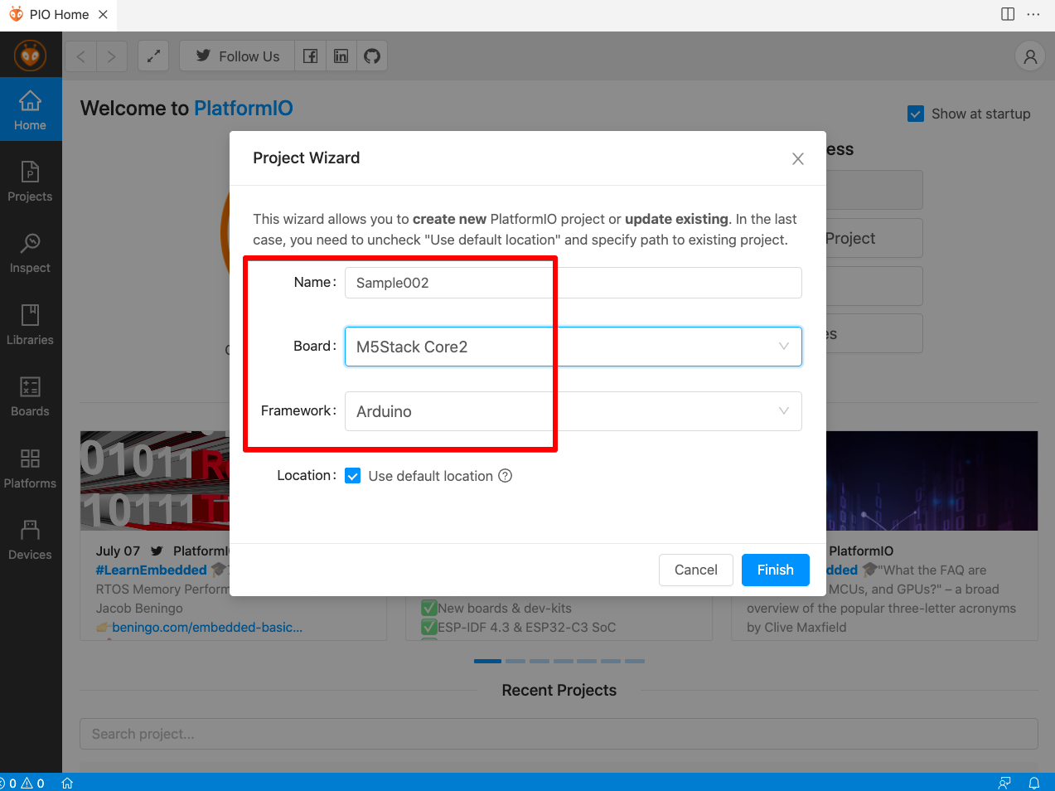Select the second carousel dot under news
This screenshot has width=1055, height=791.
click(x=515, y=661)
